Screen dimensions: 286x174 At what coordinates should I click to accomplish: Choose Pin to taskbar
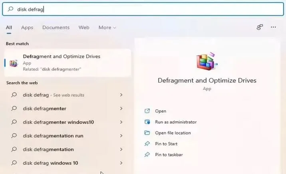tap(169, 155)
